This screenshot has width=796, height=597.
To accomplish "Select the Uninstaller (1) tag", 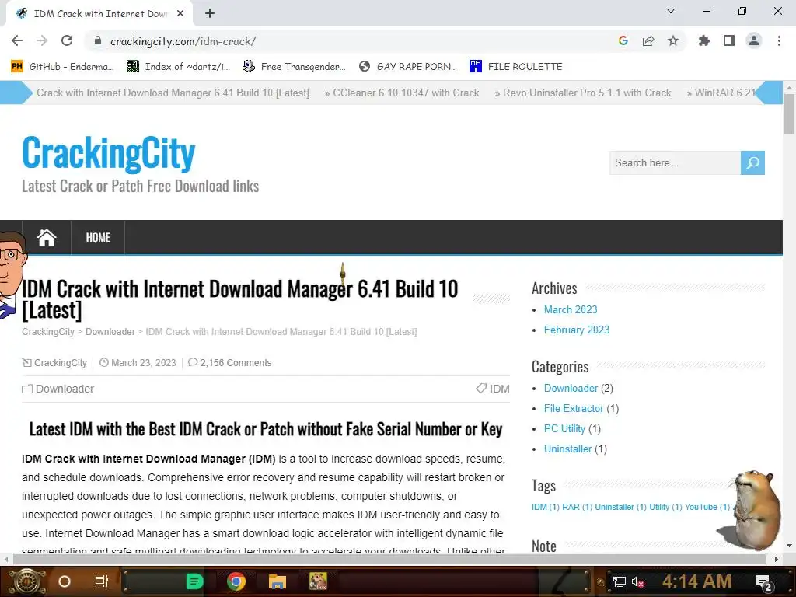I will 620,507.
